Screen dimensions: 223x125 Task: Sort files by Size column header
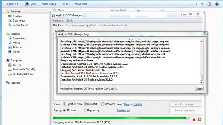coord(163,10)
